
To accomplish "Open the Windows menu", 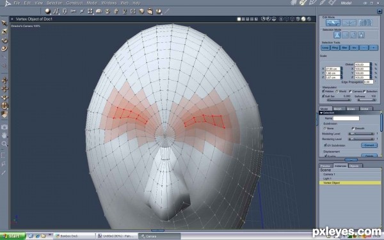I will pos(109,3).
